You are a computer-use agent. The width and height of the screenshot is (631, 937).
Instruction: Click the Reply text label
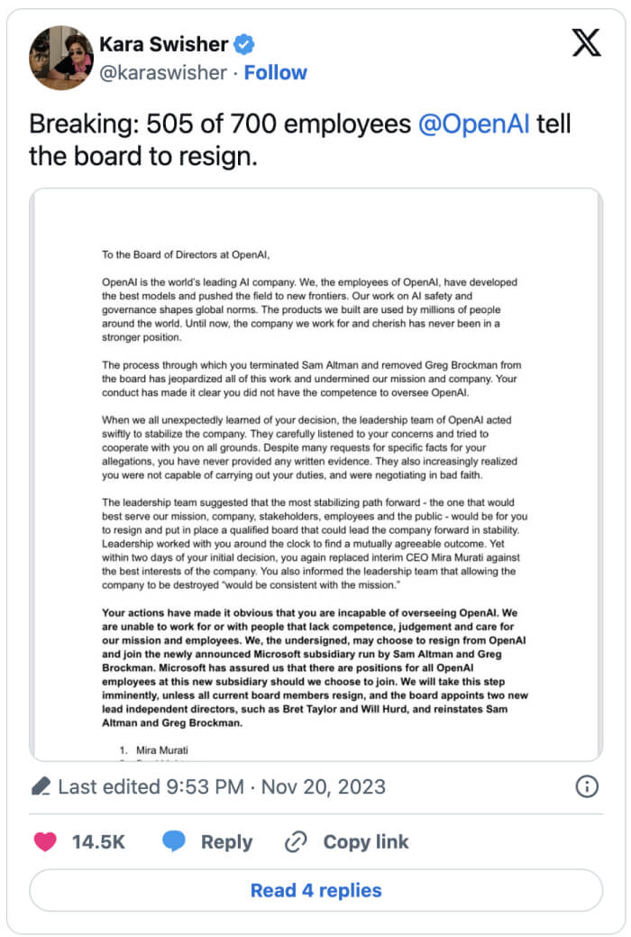coord(226,842)
